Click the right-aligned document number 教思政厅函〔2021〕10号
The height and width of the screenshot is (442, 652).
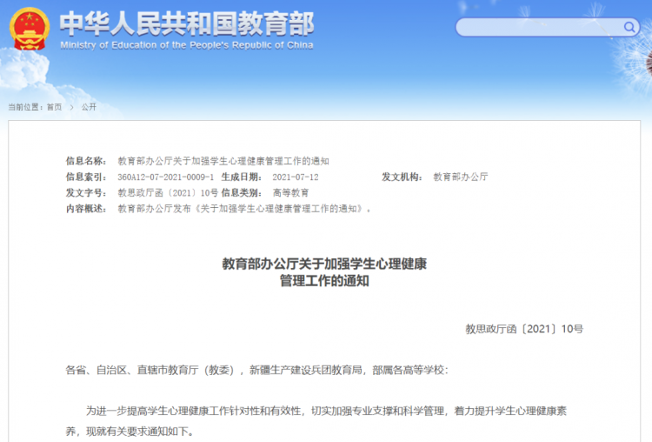coord(524,329)
